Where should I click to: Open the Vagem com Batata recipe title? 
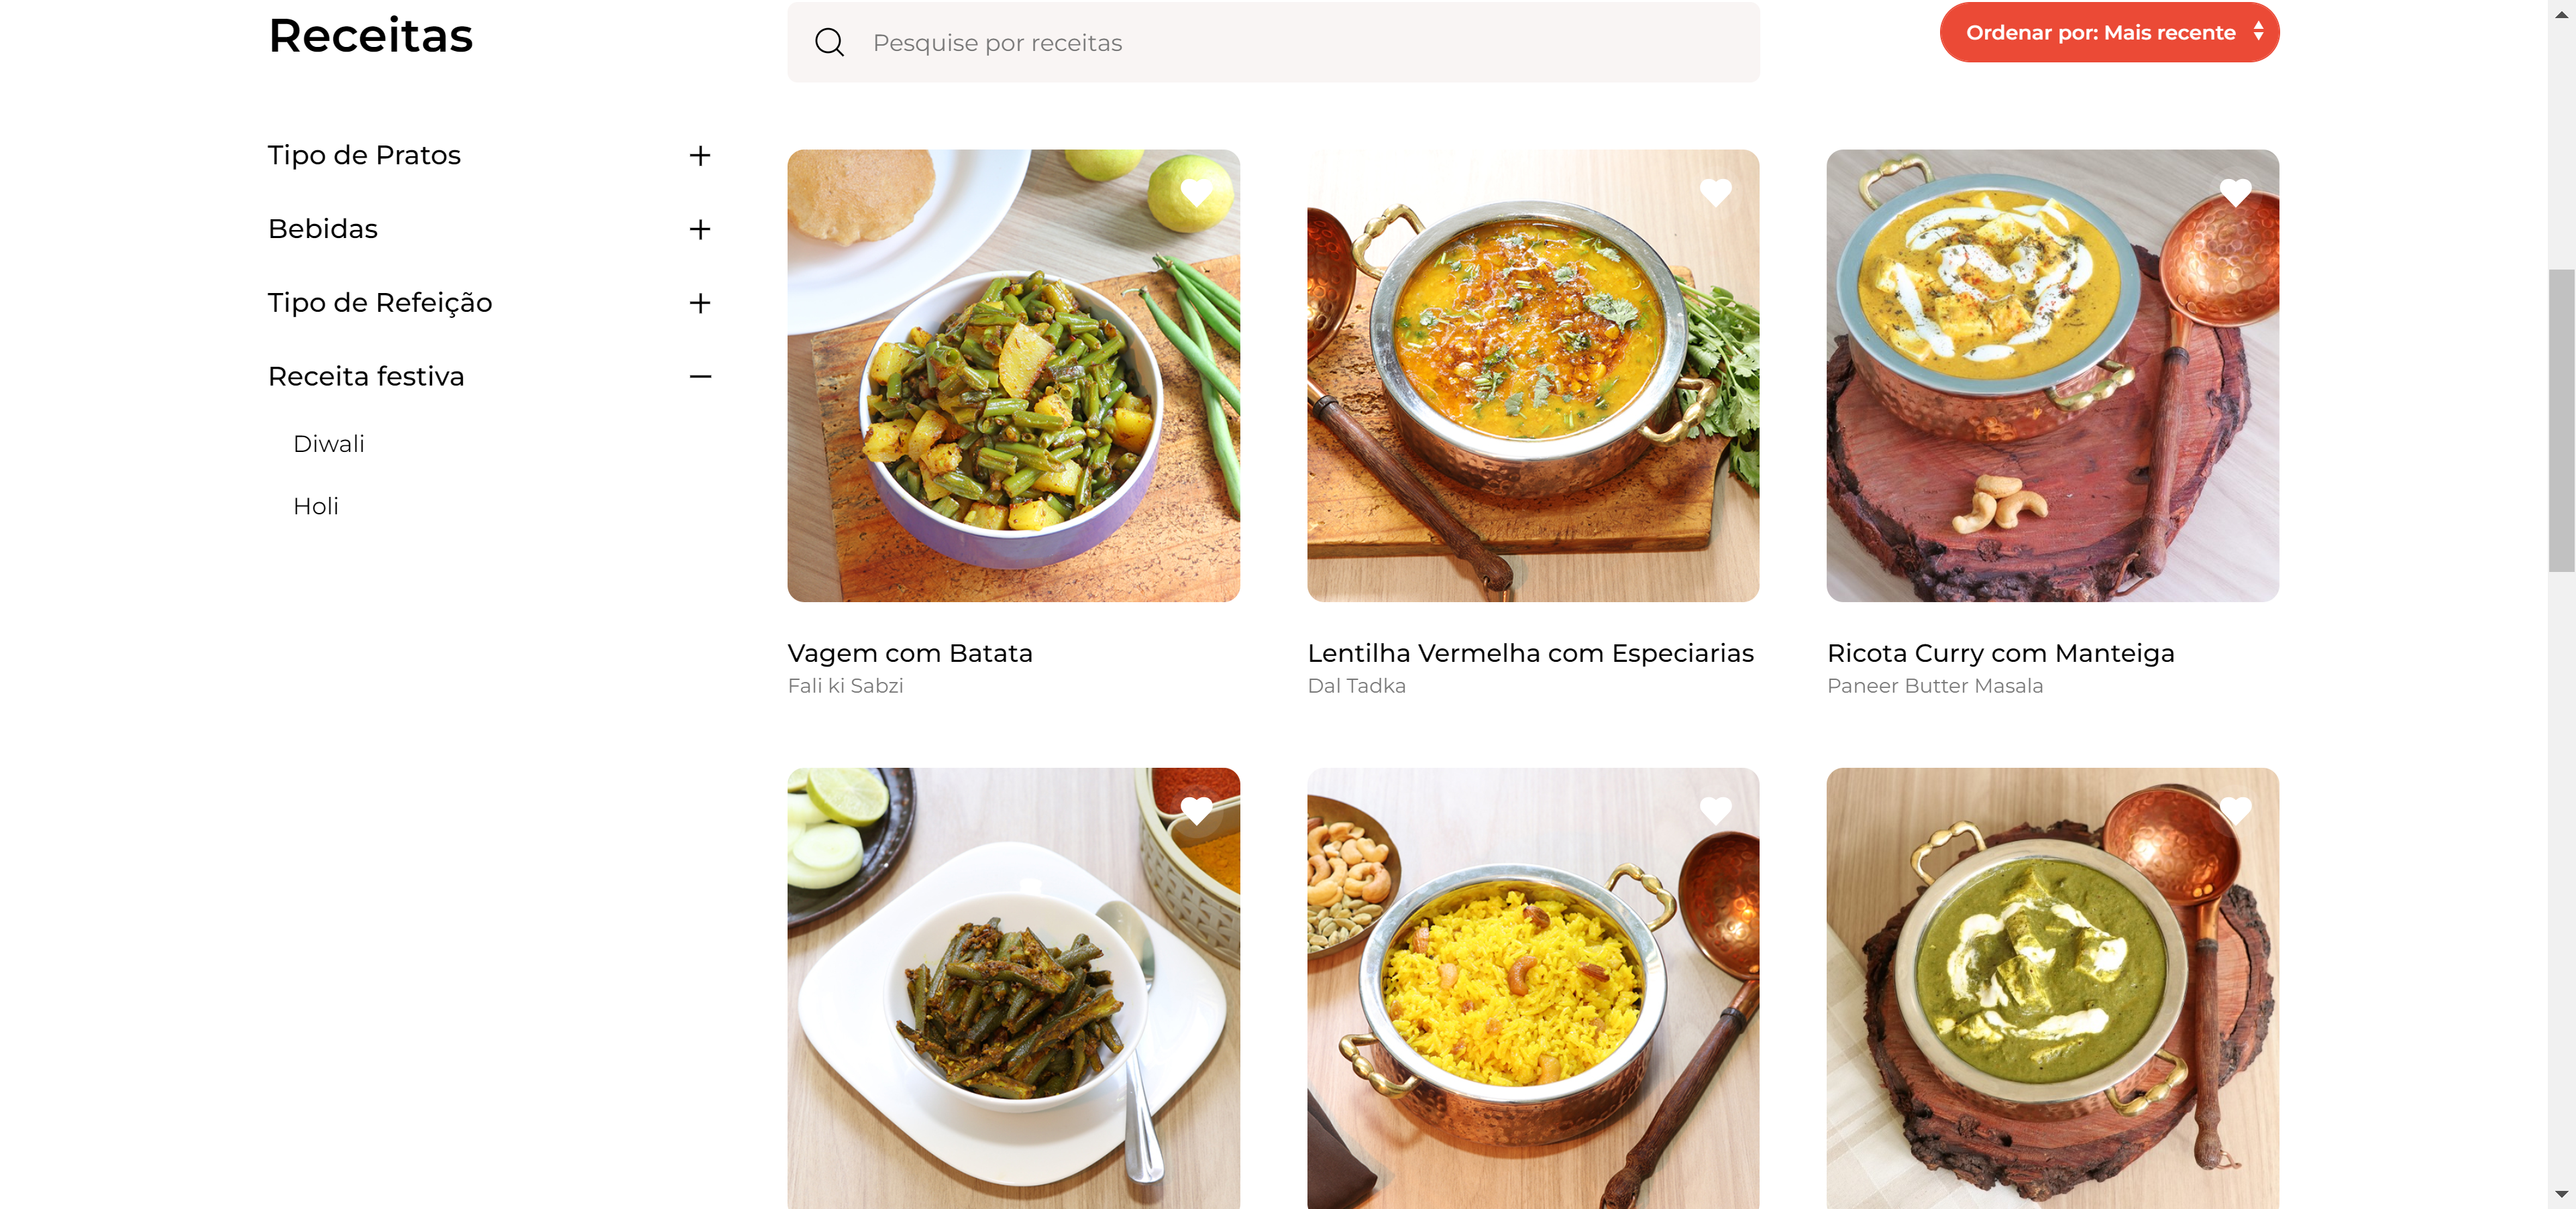coord(909,654)
